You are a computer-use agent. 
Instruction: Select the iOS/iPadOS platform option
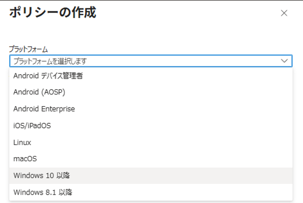[32, 126]
